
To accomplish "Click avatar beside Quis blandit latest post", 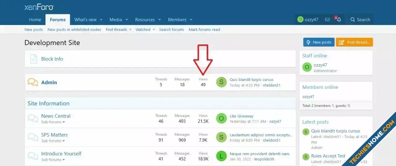I will click(306, 132).
